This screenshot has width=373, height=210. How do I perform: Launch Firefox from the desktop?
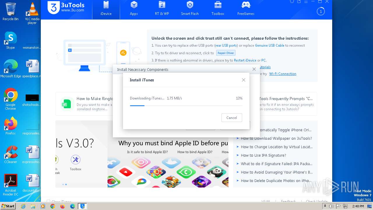pyautogui.click(x=10, y=126)
